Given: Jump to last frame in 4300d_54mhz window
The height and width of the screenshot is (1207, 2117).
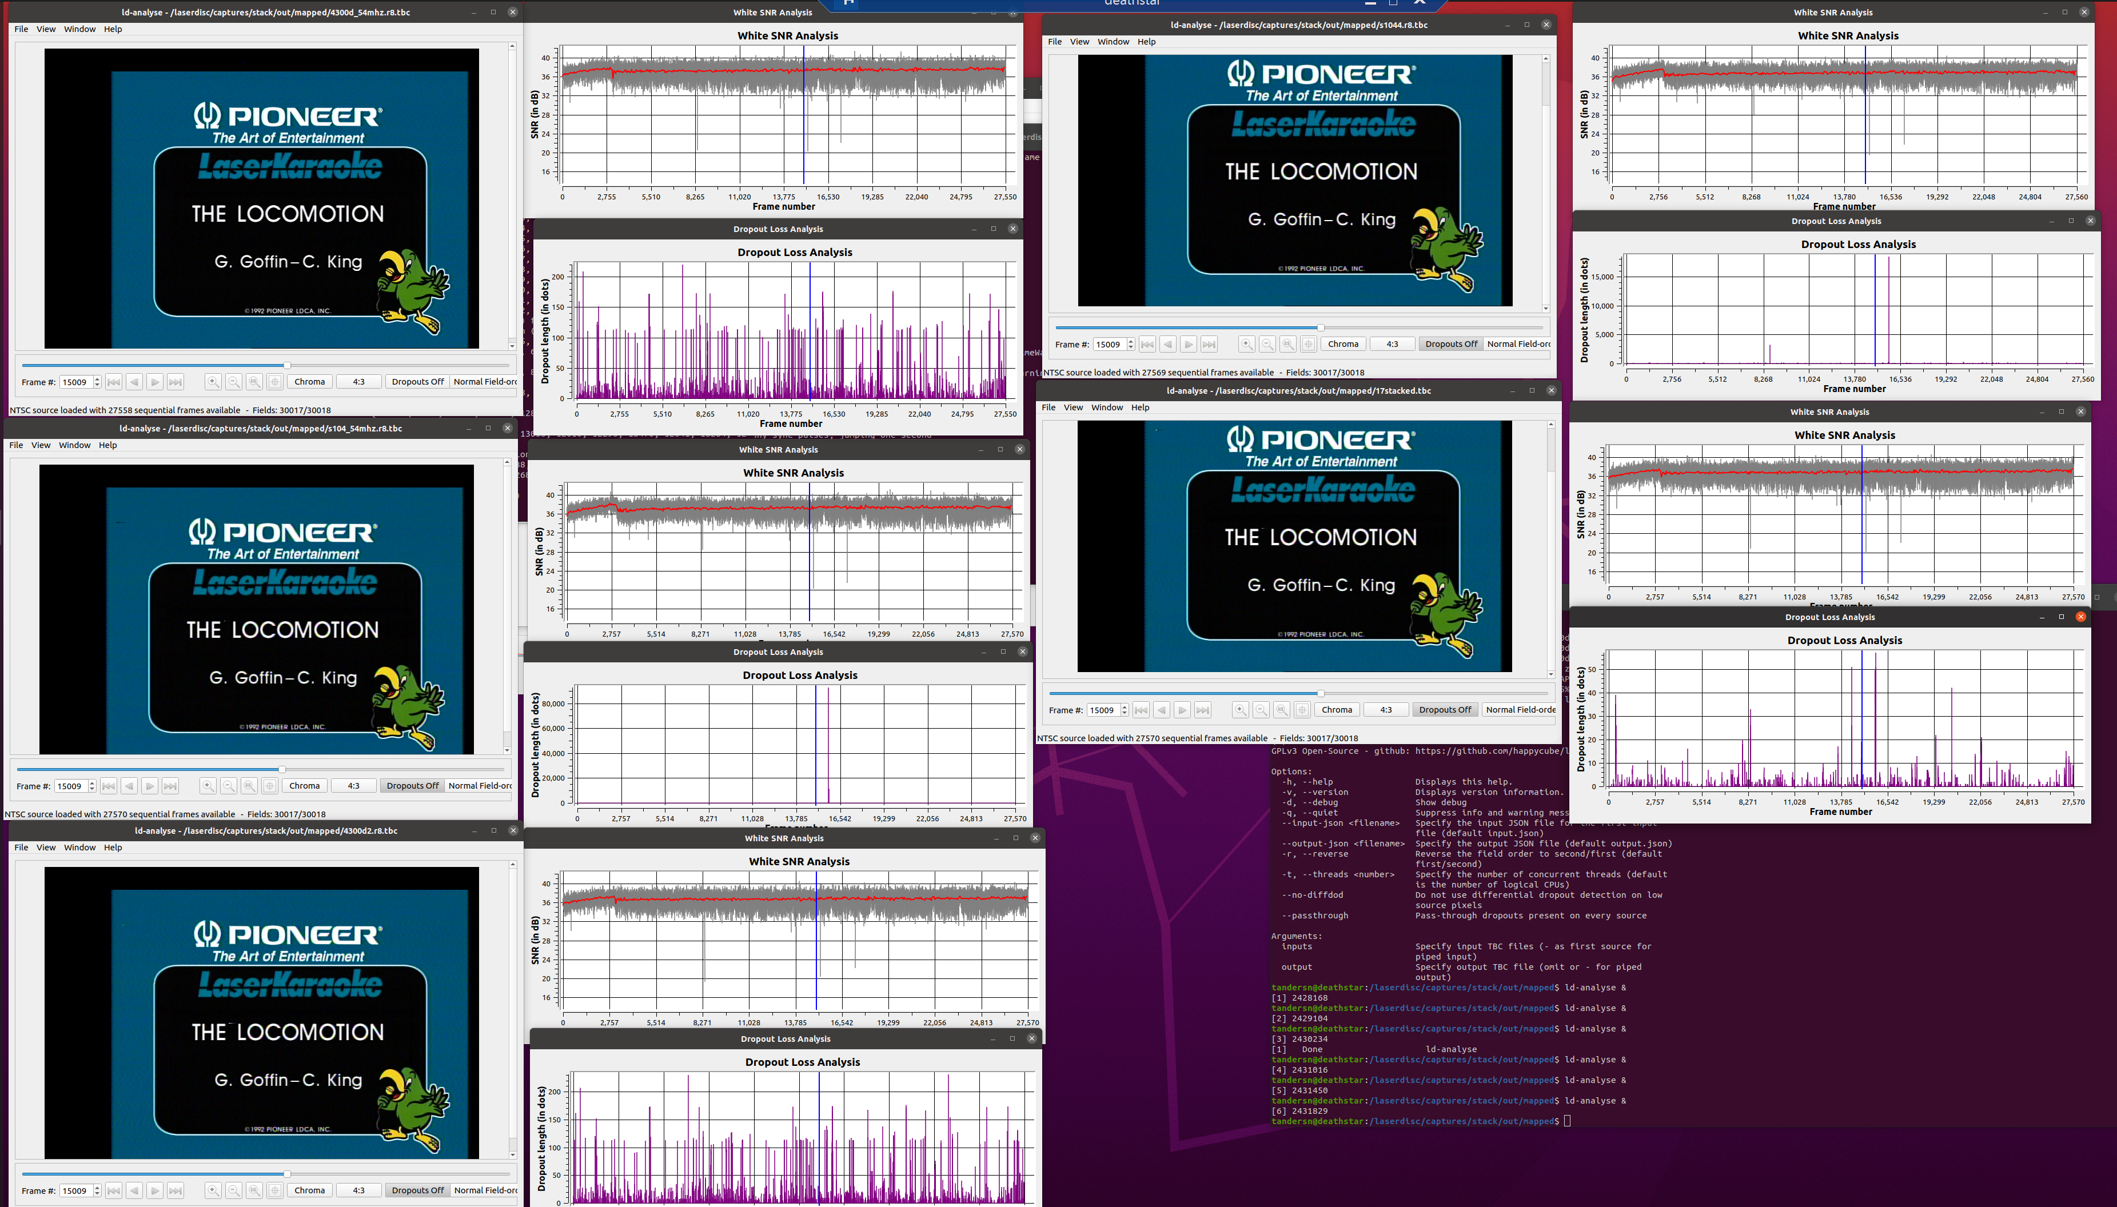Looking at the screenshot, I should [x=176, y=382].
